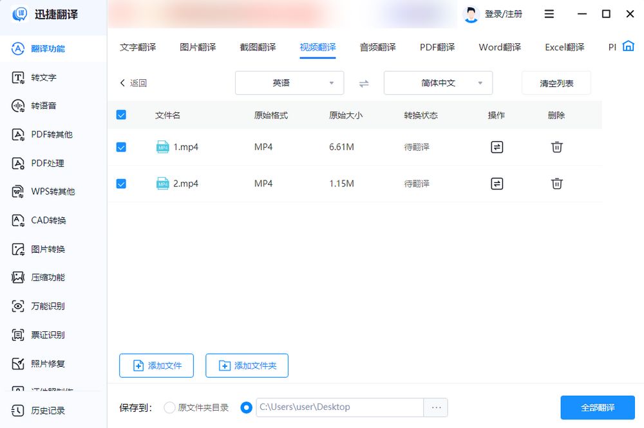This screenshot has height=428, width=644.
Task: Click the translate action icon for 2.mp4
Action: (x=497, y=184)
